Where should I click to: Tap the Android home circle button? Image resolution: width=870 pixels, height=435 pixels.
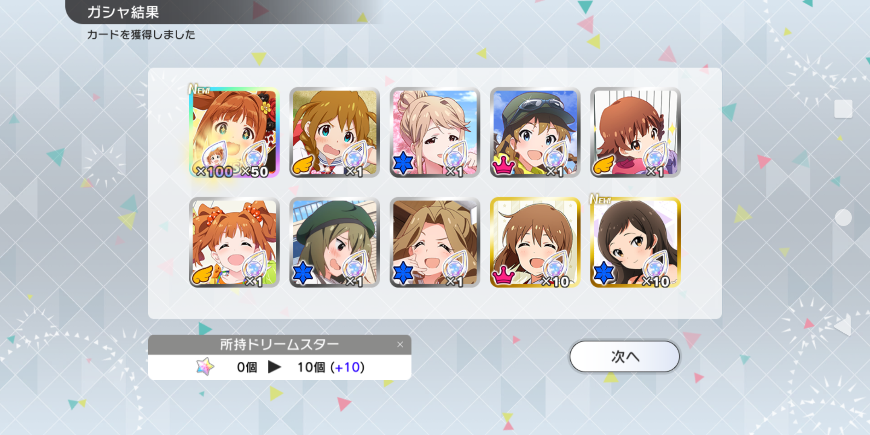point(843,217)
